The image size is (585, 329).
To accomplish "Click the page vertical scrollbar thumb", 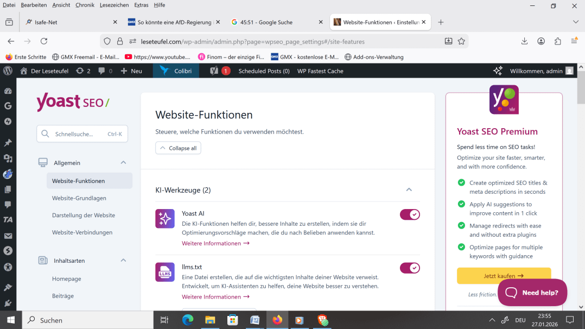I will pos(581,87).
